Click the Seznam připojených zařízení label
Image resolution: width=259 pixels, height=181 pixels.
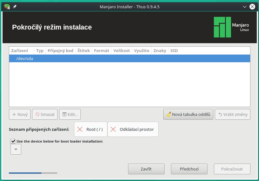39,130
